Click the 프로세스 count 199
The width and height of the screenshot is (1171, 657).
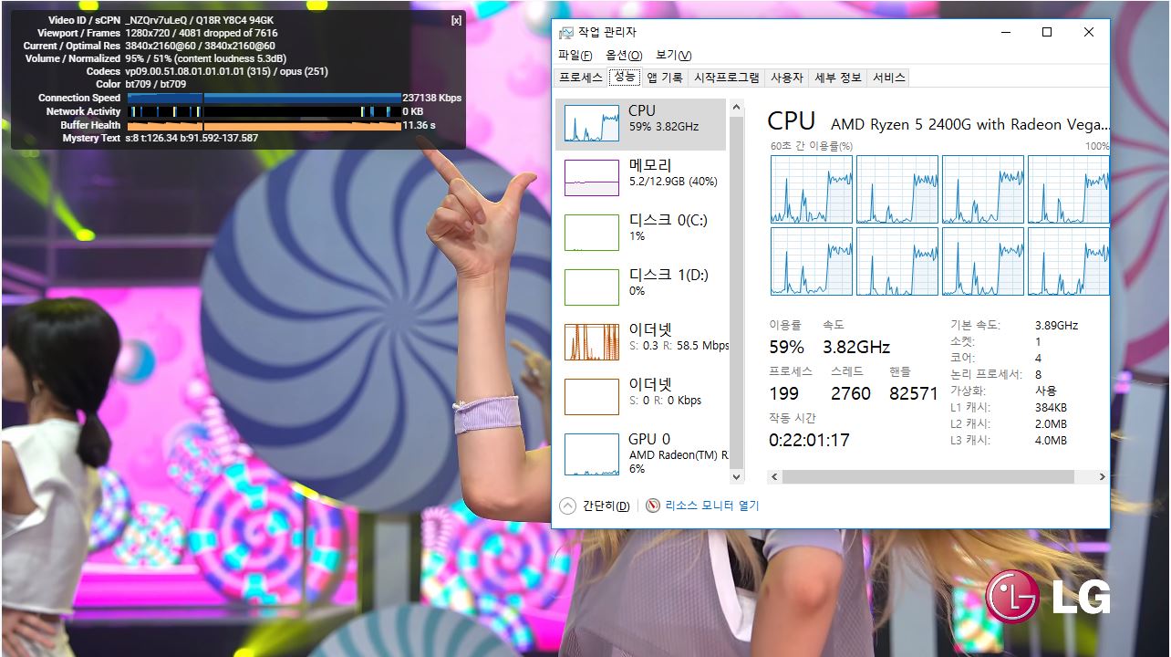[783, 394]
